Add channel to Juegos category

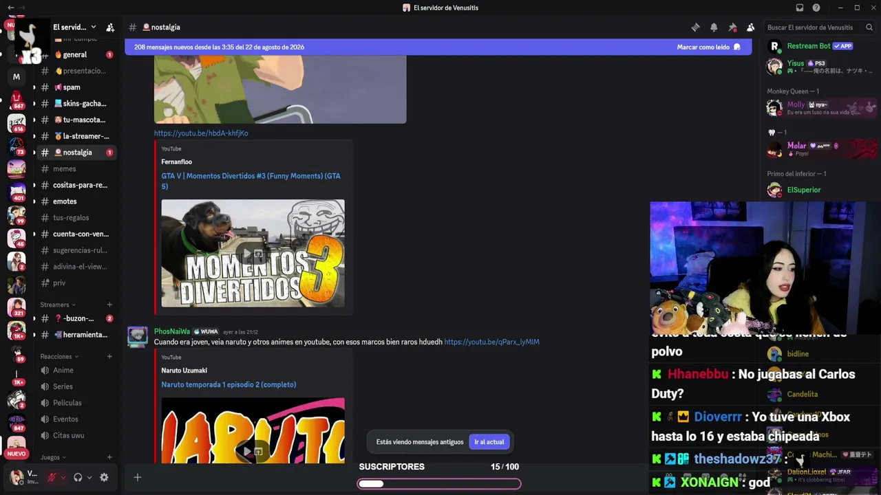[x=109, y=457]
